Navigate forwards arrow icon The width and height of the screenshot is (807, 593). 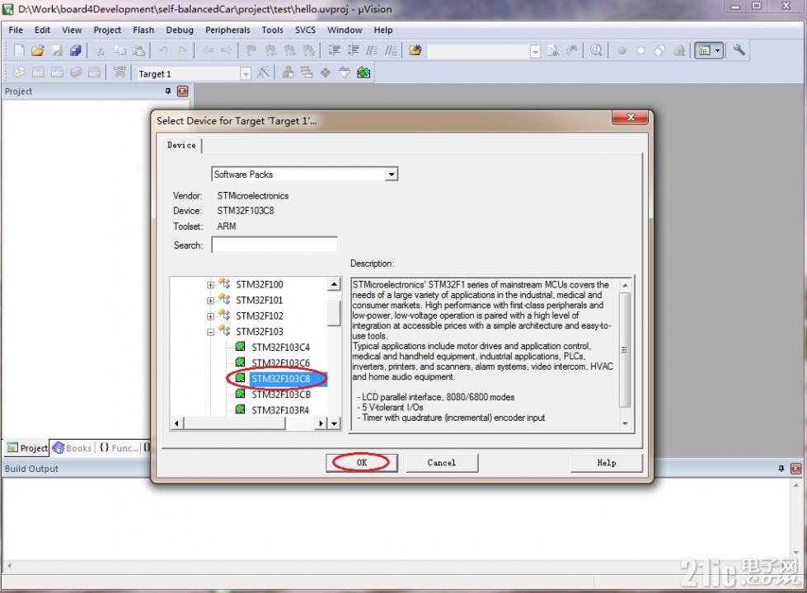point(227,50)
